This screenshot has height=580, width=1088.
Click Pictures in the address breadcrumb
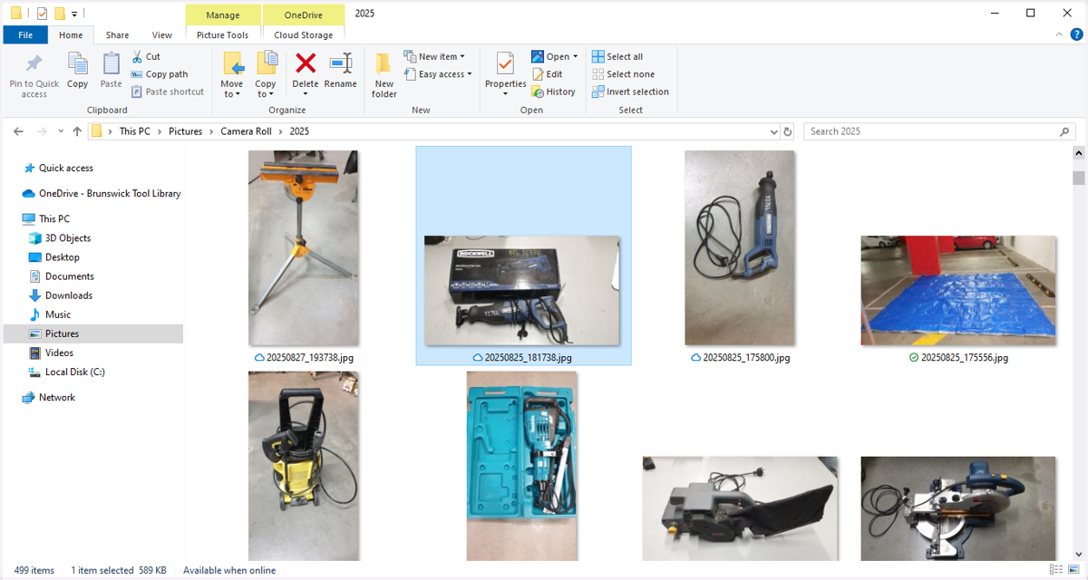(x=186, y=131)
